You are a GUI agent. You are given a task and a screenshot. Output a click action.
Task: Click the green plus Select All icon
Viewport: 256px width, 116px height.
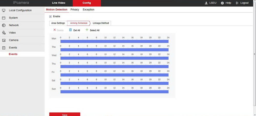coord(87,30)
